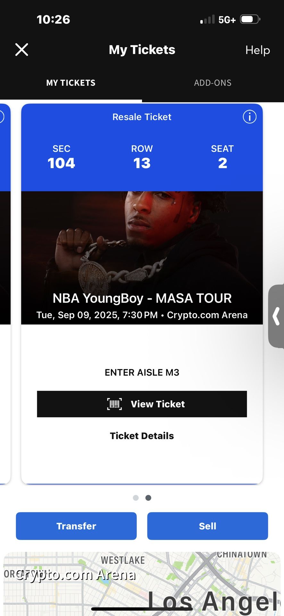Tap the Sell button

(208, 526)
